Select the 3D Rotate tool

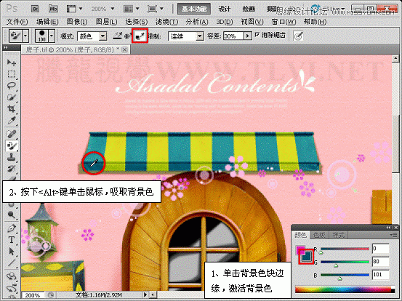(12, 276)
